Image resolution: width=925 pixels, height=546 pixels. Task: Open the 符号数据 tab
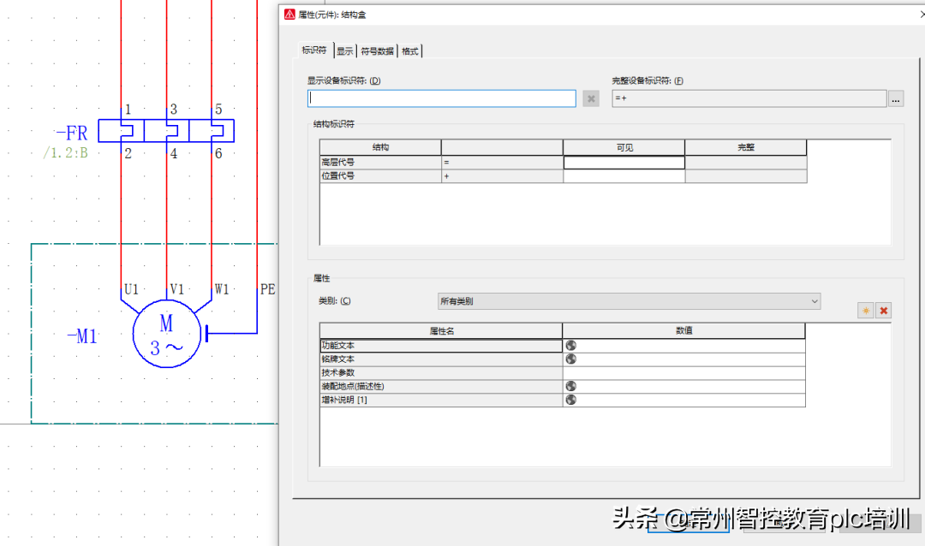(377, 51)
